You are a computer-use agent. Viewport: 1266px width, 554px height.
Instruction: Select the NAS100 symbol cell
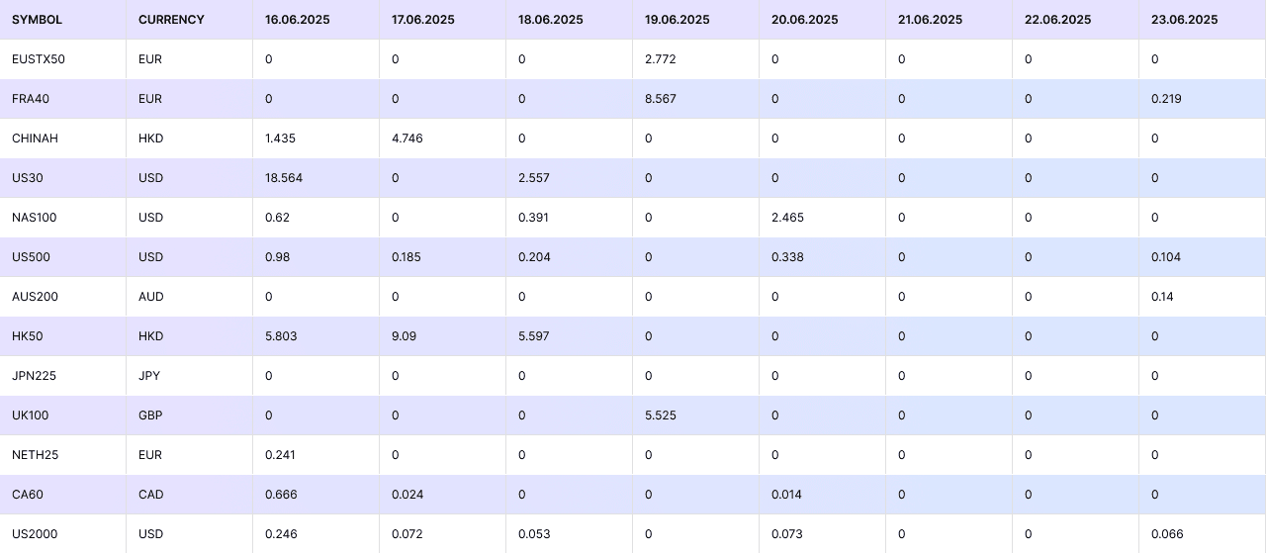[x=31, y=218]
